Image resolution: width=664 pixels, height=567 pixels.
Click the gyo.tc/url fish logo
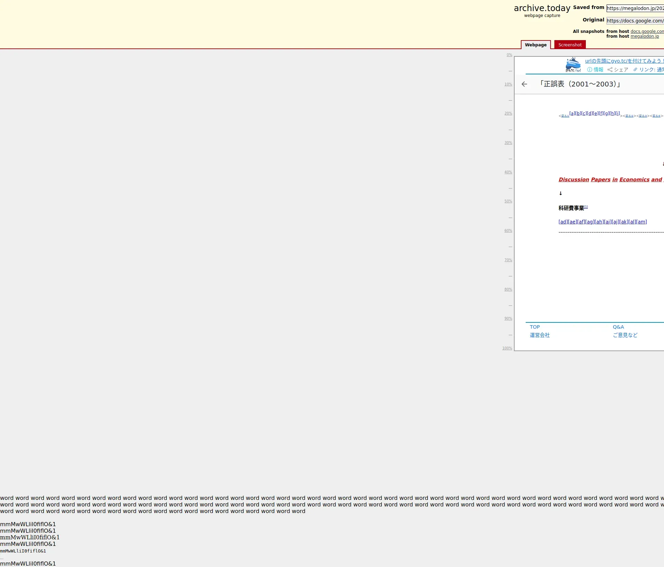pyautogui.click(x=573, y=65)
